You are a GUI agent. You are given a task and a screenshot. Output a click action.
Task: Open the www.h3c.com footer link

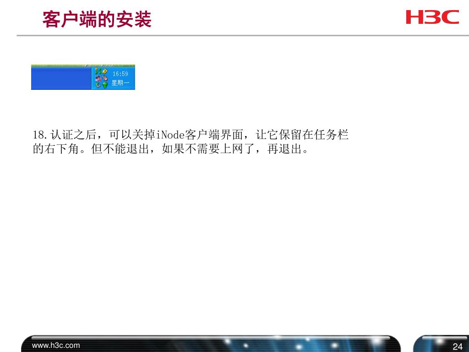pyautogui.click(x=56, y=345)
